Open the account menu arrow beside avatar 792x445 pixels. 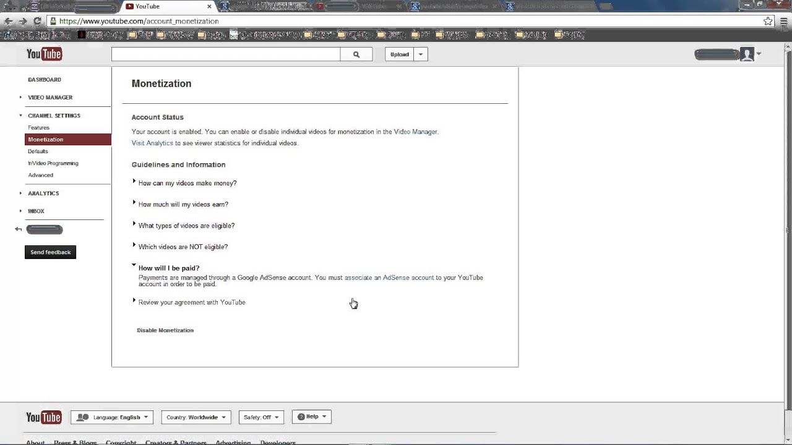(759, 54)
